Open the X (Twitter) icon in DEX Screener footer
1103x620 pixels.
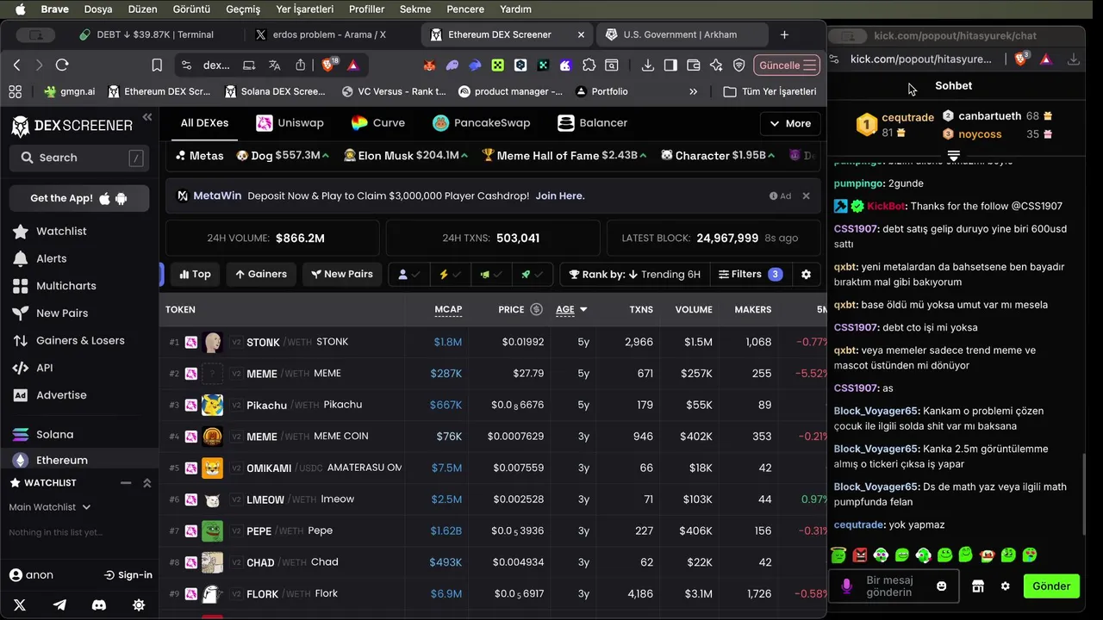coord(20,605)
